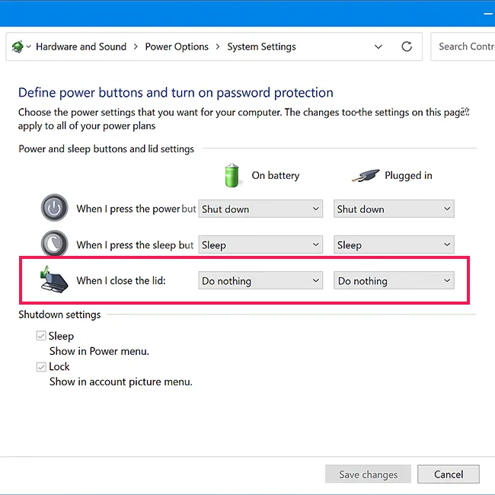Open close lid Plugged in dropdown

[x=394, y=280]
